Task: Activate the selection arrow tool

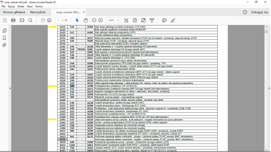Action: (x=77, y=20)
